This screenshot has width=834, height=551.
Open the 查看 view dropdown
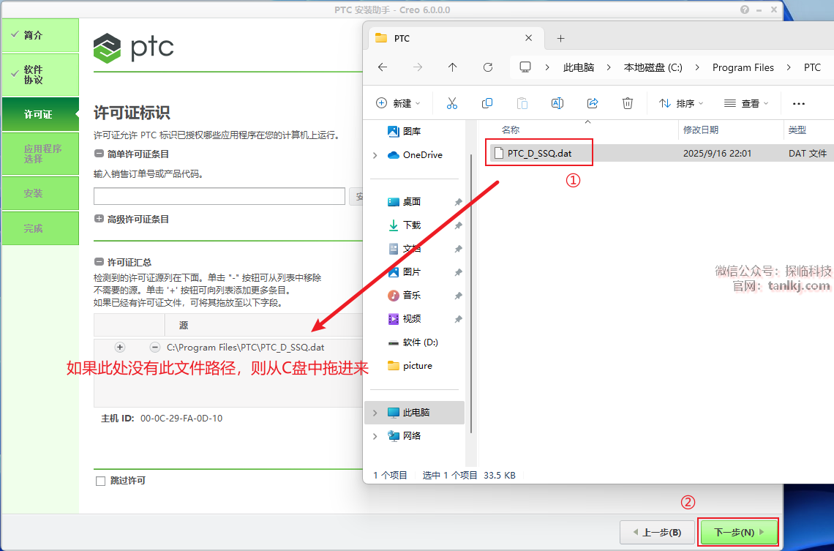tap(745, 103)
